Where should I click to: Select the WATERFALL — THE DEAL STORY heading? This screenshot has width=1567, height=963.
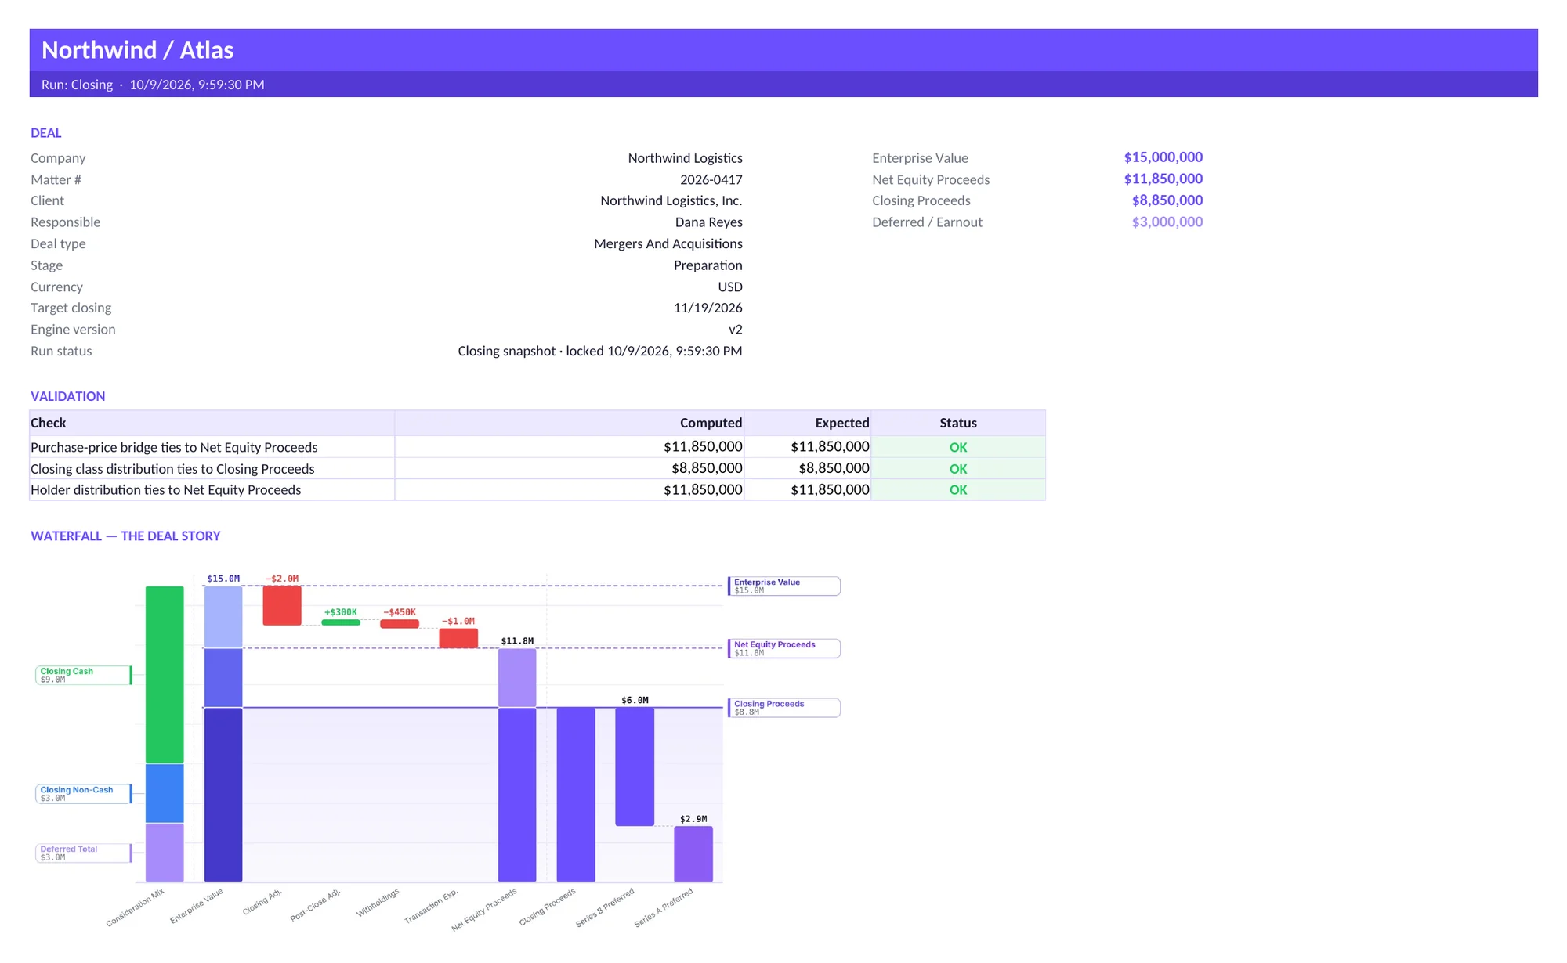pyautogui.click(x=125, y=536)
